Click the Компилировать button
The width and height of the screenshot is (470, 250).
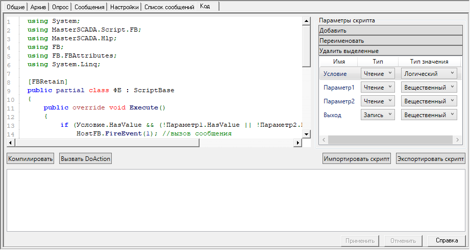[x=30, y=159]
